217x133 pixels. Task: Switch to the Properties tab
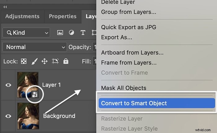pos(63,16)
